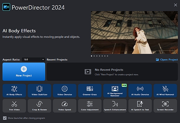Click the Open Project link
The image size is (180, 123).
click(x=167, y=60)
